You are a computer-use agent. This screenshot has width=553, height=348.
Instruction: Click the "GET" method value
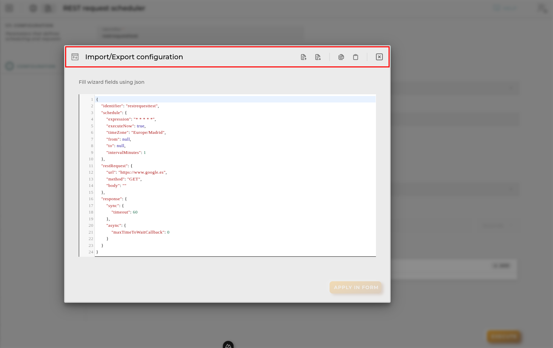pyautogui.click(x=134, y=179)
